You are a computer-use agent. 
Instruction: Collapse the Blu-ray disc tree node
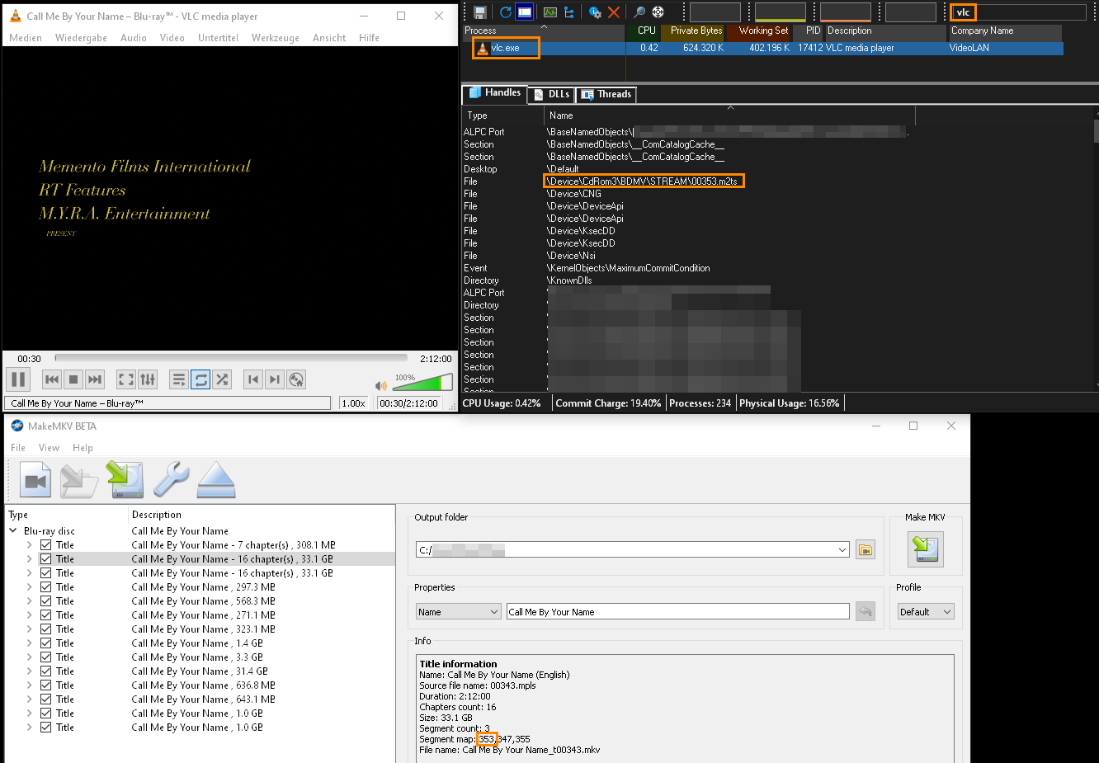pyautogui.click(x=13, y=531)
